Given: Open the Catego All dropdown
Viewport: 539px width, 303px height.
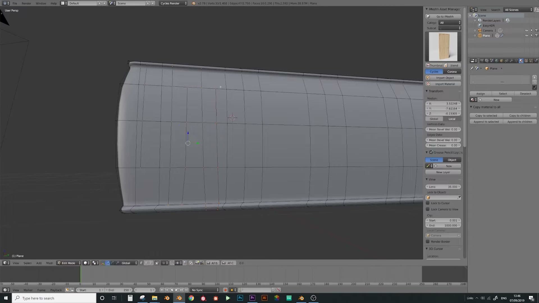Looking at the screenshot, I should tap(450, 22).
